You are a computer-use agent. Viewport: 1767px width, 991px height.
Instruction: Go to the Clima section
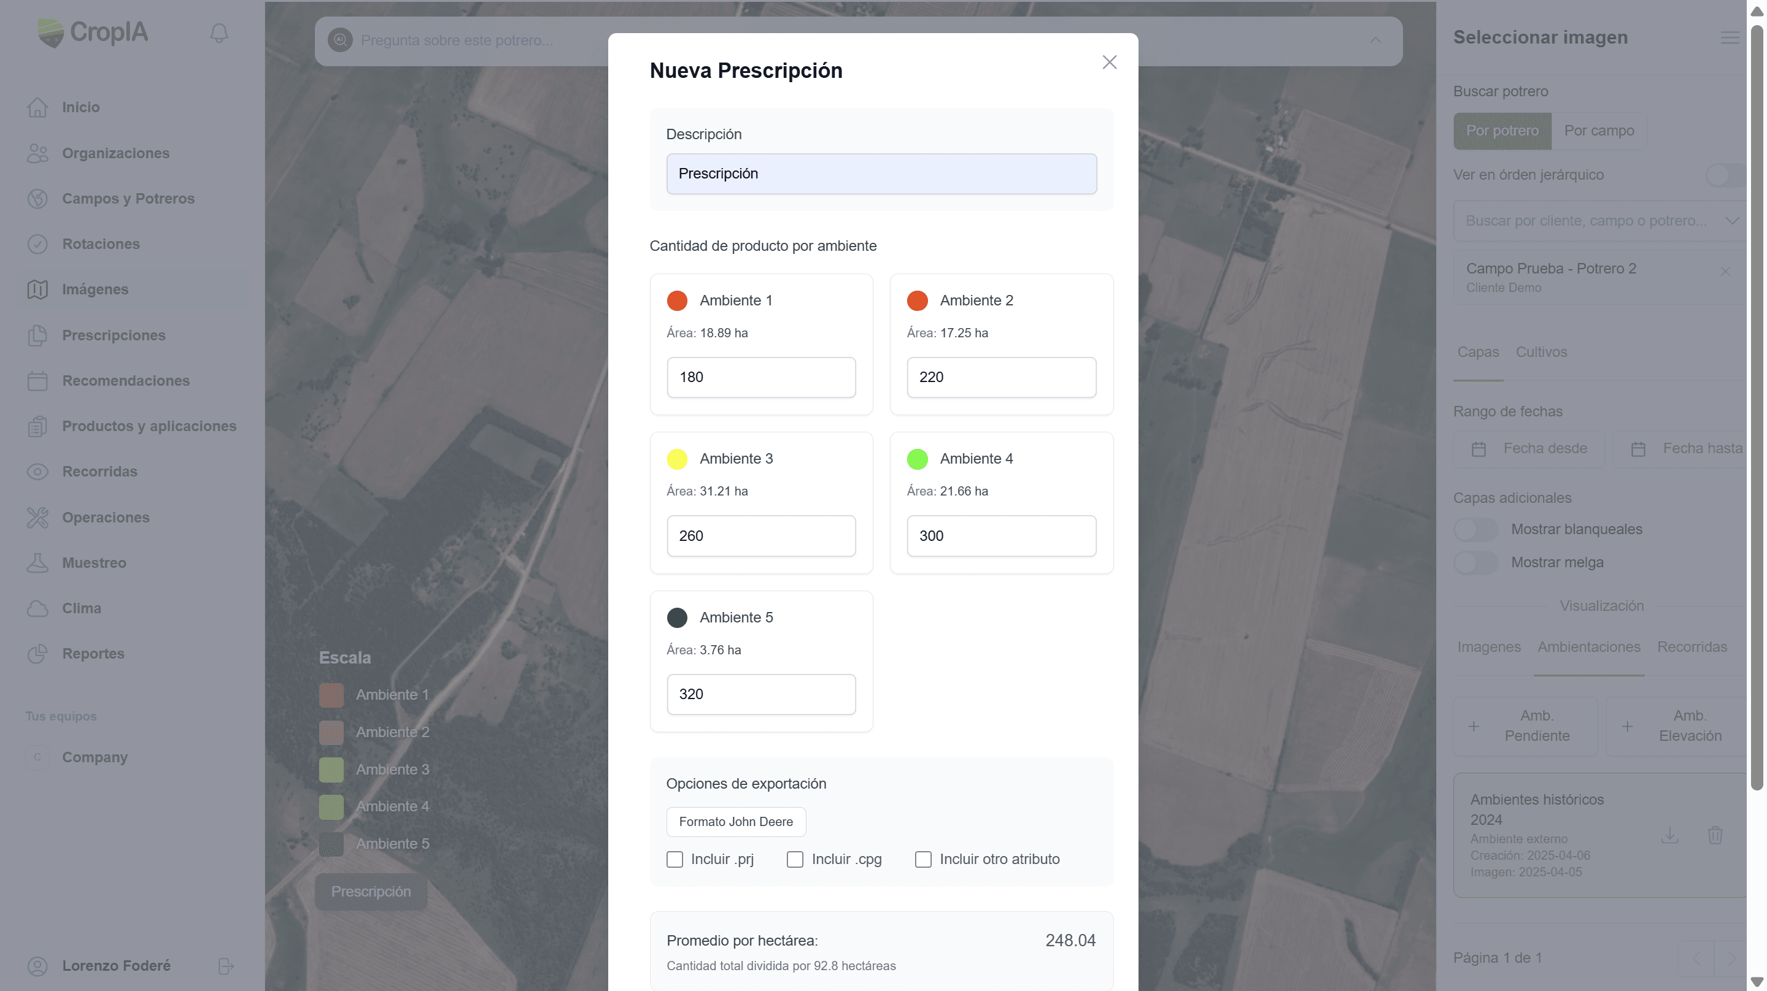pyautogui.click(x=82, y=608)
